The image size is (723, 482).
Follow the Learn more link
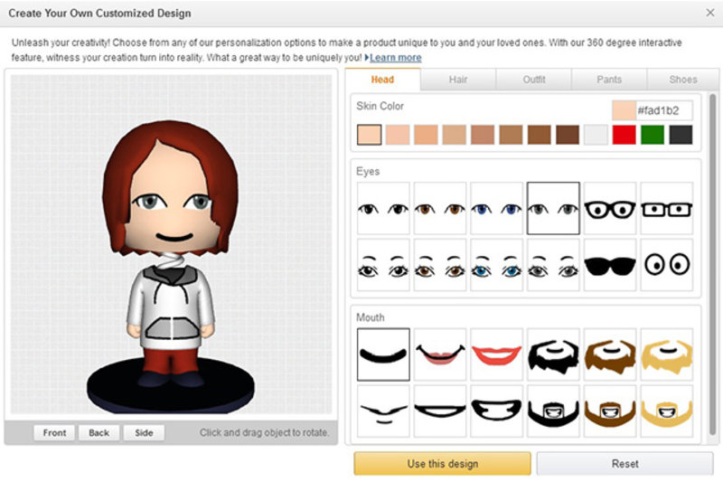coord(395,58)
